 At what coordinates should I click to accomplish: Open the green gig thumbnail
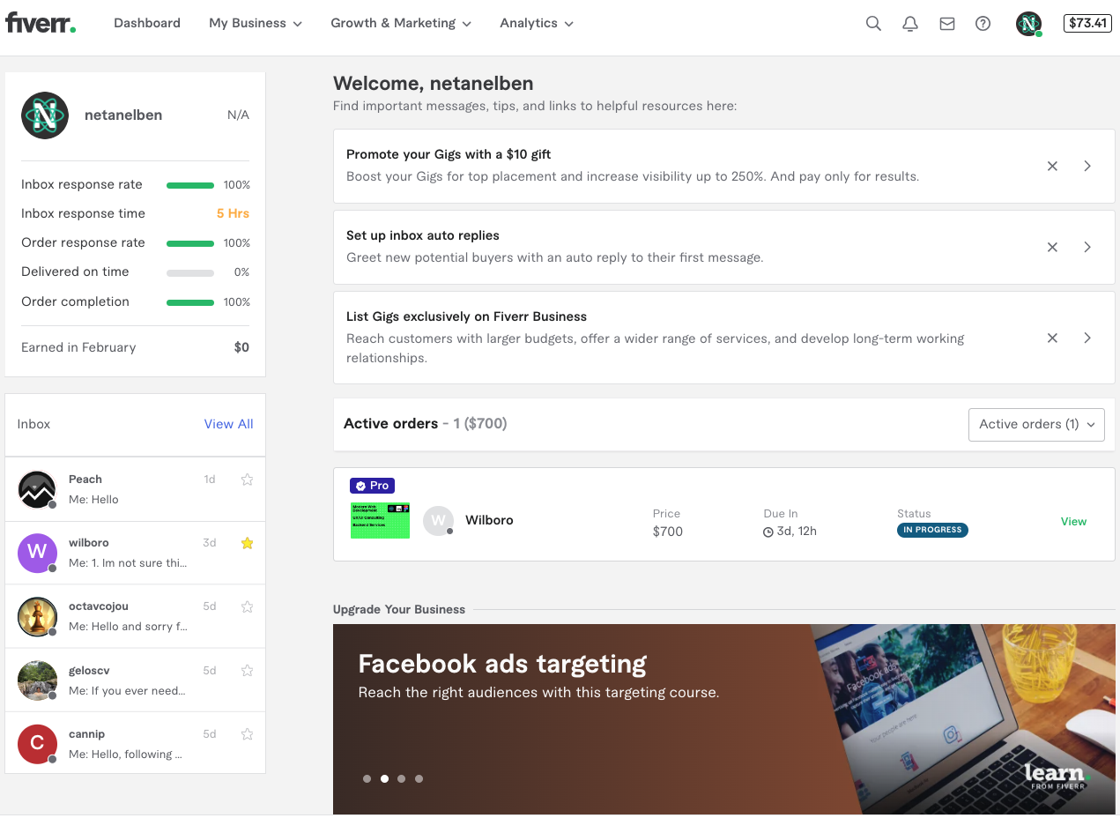pyautogui.click(x=380, y=520)
